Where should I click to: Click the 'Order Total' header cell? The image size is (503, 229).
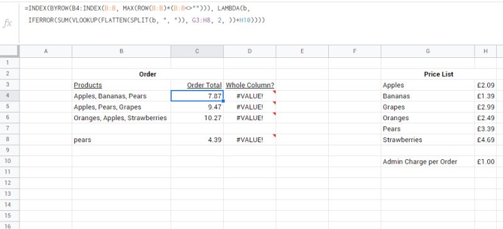click(x=197, y=85)
